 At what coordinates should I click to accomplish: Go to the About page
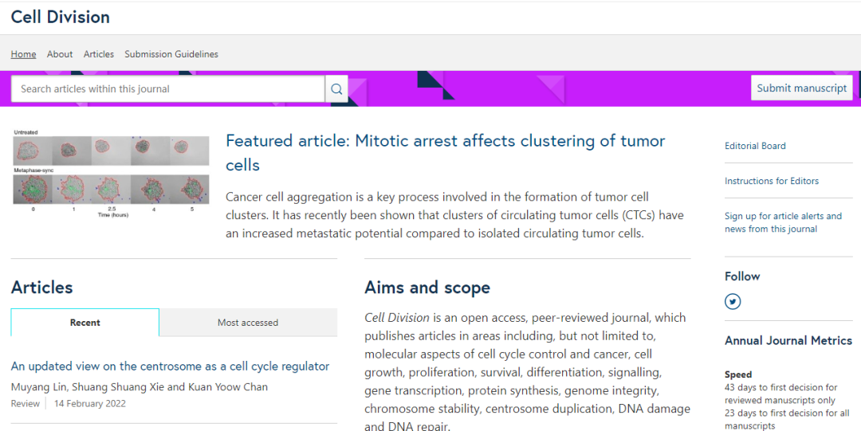click(60, 54)
